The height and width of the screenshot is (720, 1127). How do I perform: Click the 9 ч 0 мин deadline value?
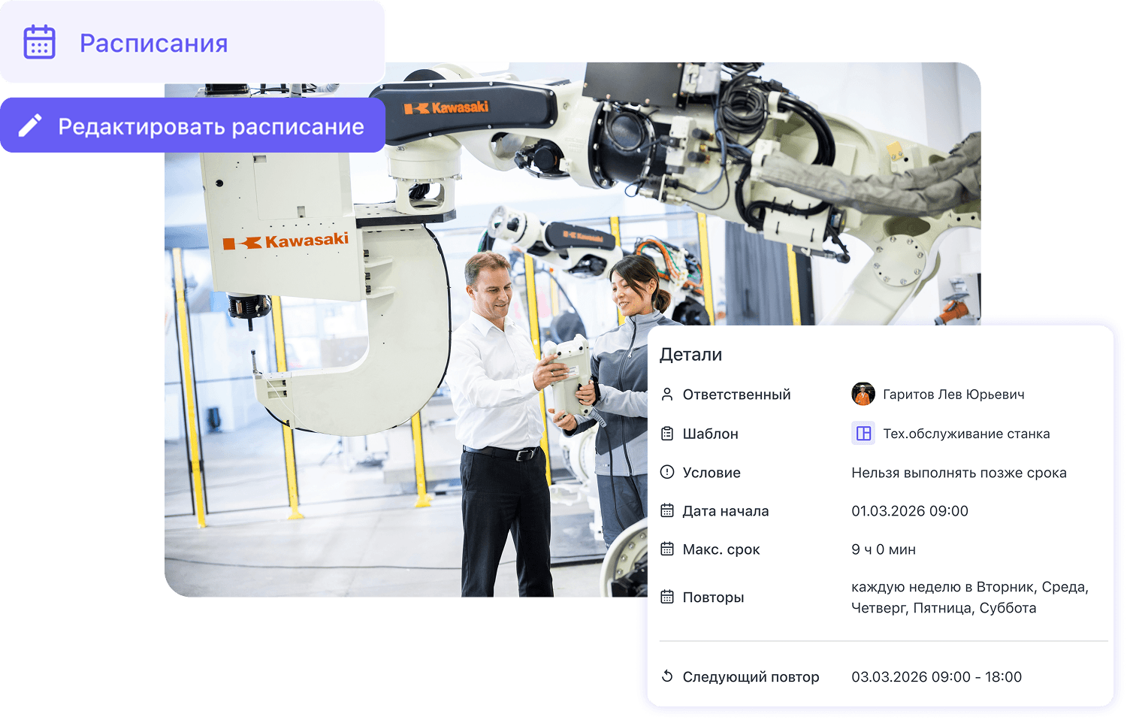pyautogui.click(x=884, y=549)
